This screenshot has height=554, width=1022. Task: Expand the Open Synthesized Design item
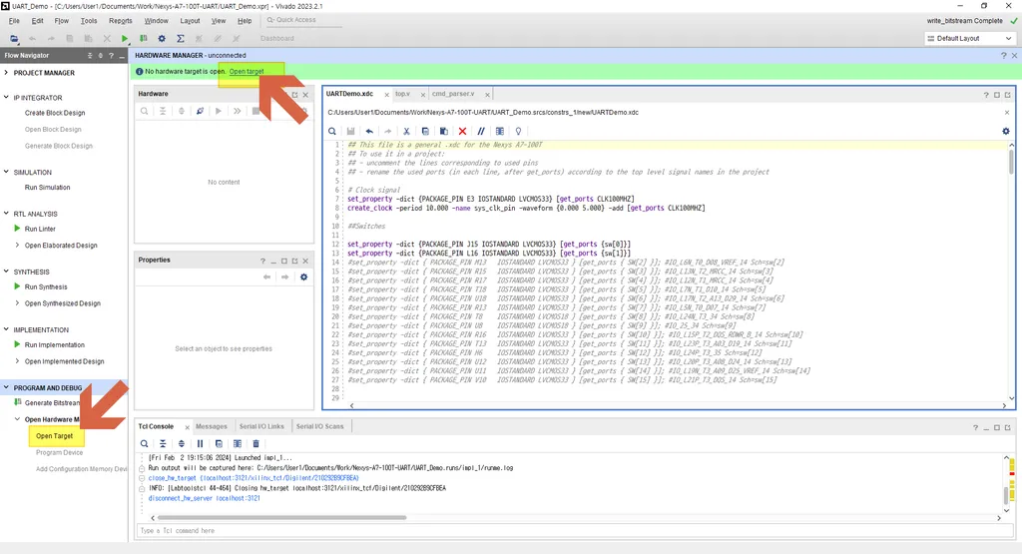tap(17, 303)
